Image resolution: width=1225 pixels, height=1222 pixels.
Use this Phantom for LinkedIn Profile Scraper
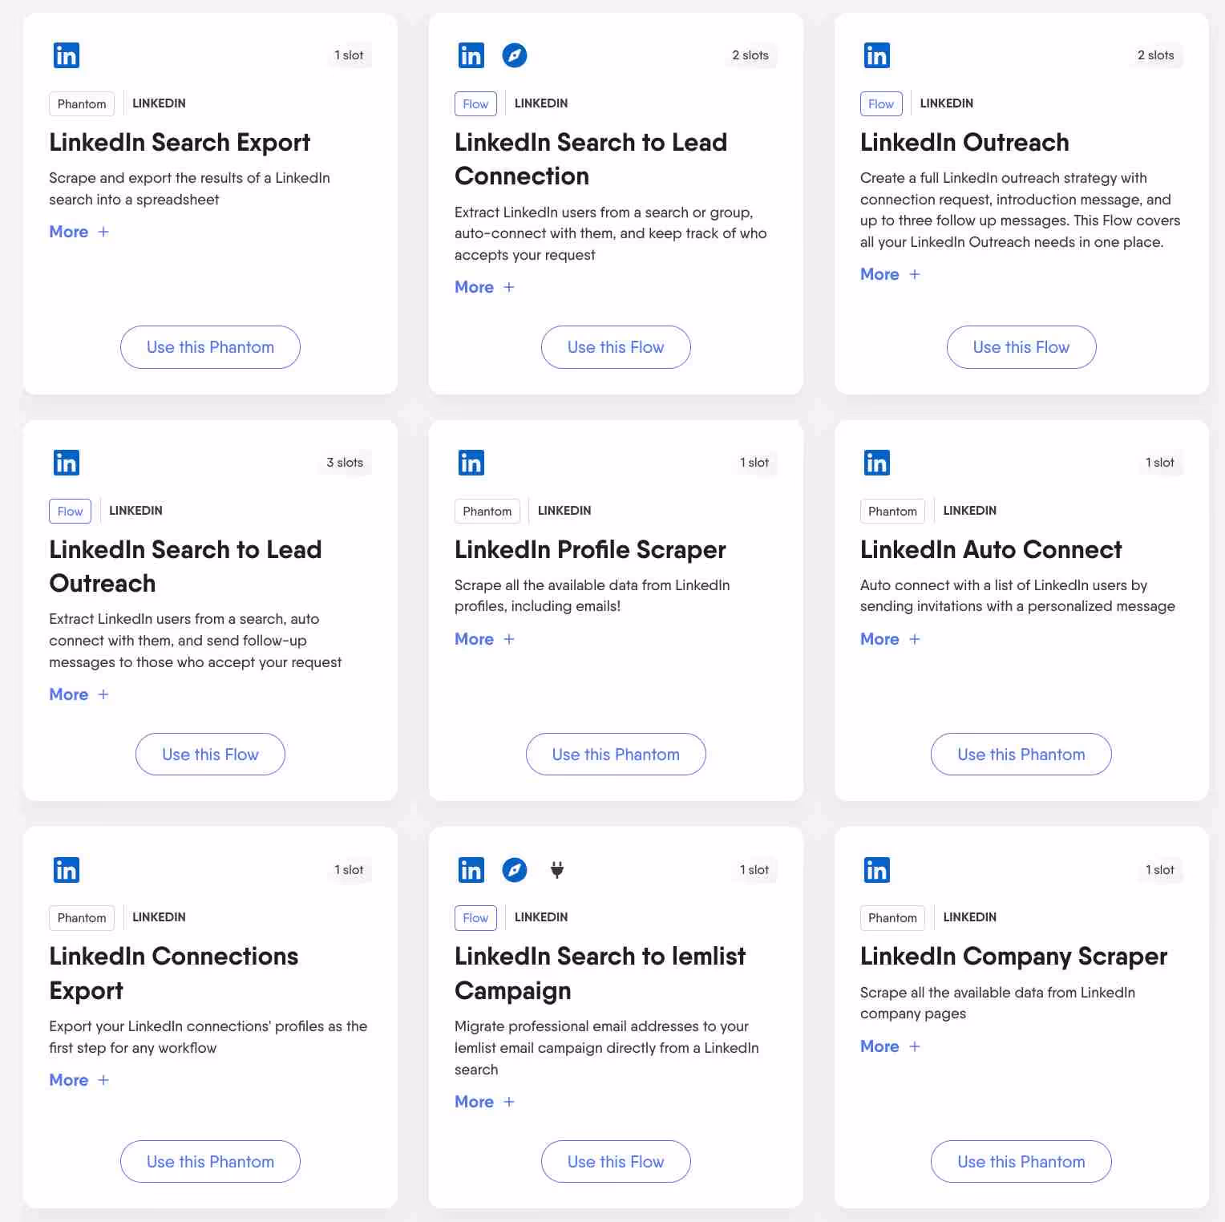click(616, 755)
